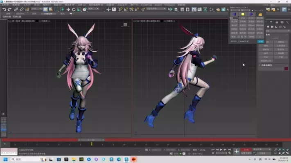Activate the Unlink Selection tool
This screenshot has width=291, height=163.
22,9
